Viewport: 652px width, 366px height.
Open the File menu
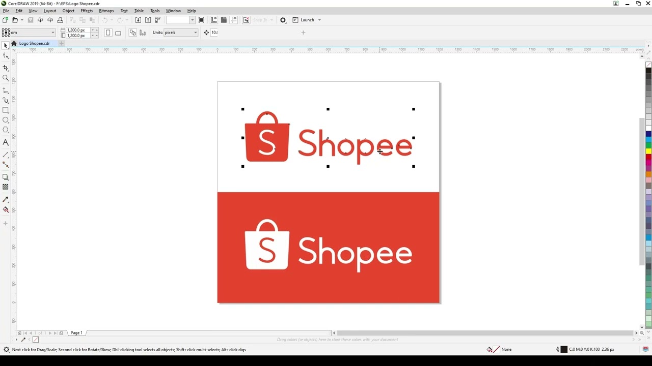(x=6, y=11)
